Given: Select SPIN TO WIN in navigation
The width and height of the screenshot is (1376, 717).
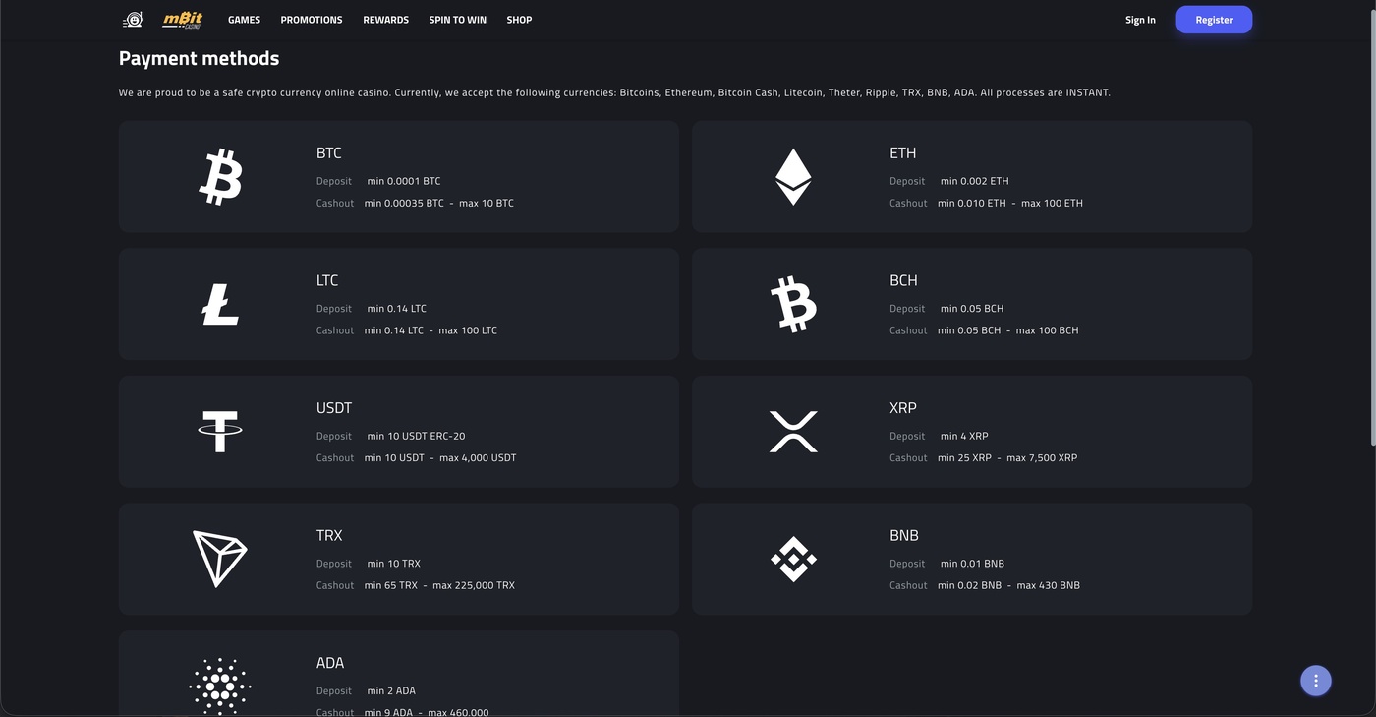Looking at the screenshot, I should click(458, 20).
